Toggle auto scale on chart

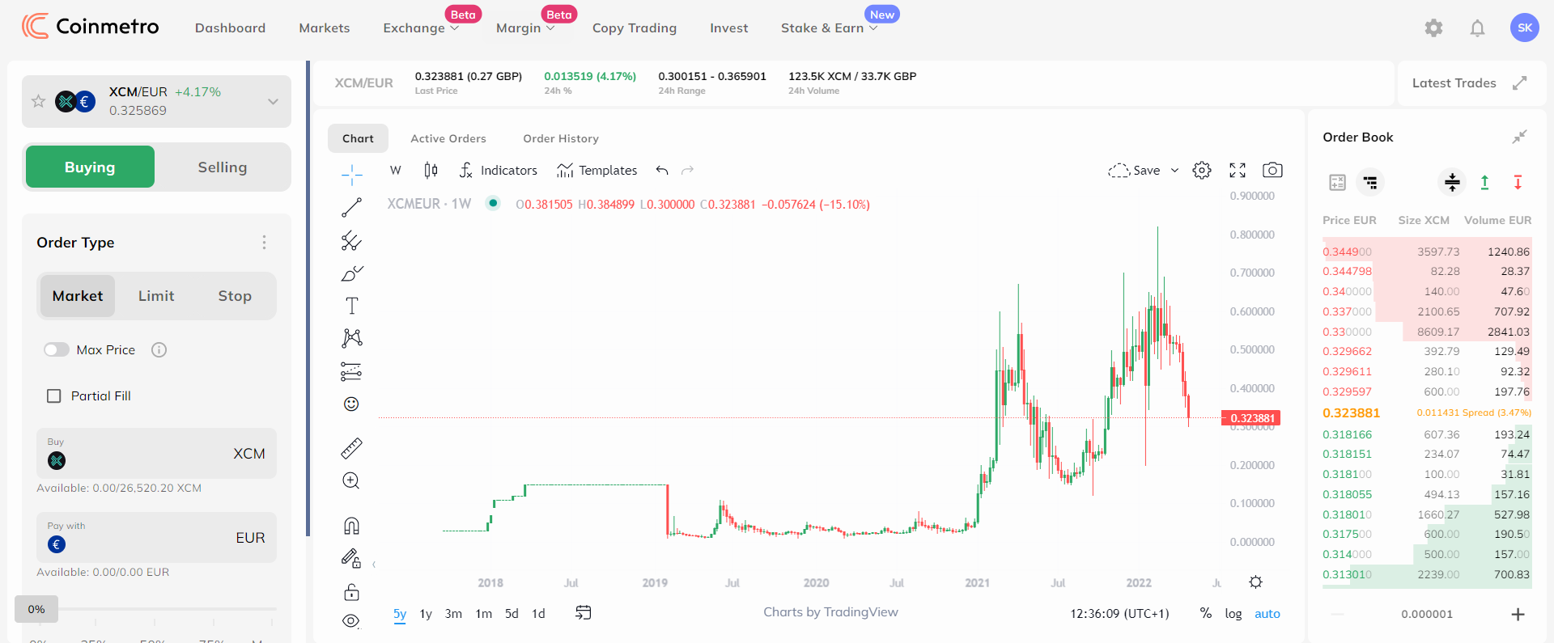[x=1267, y=613]
